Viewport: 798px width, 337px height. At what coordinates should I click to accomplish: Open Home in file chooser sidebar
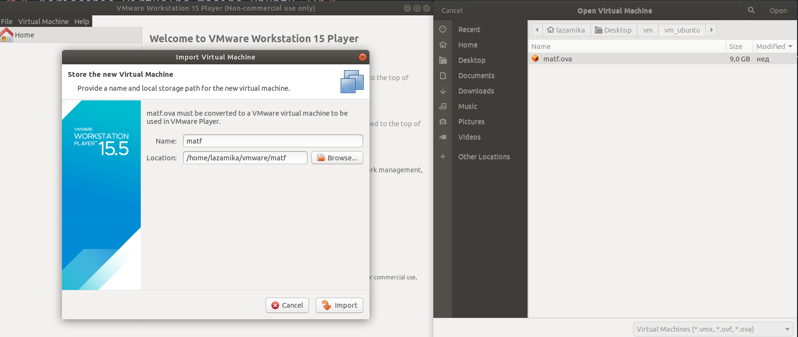click(468, 45)
